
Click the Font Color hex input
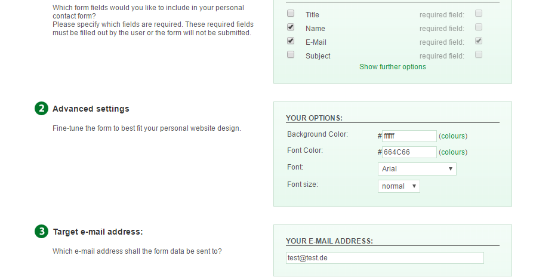[x=409, y=152]
